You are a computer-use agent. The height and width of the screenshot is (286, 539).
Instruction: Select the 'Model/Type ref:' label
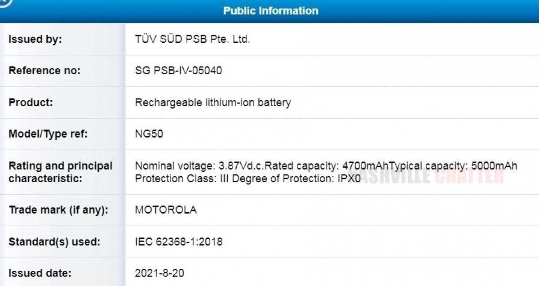pos(49,134)
